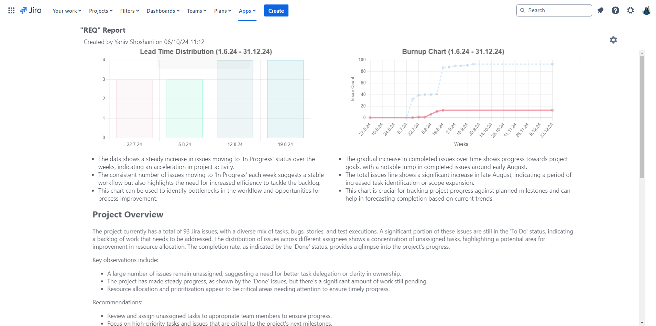
Task: Expand the Plans dropdown
Action: coord(222,11)
